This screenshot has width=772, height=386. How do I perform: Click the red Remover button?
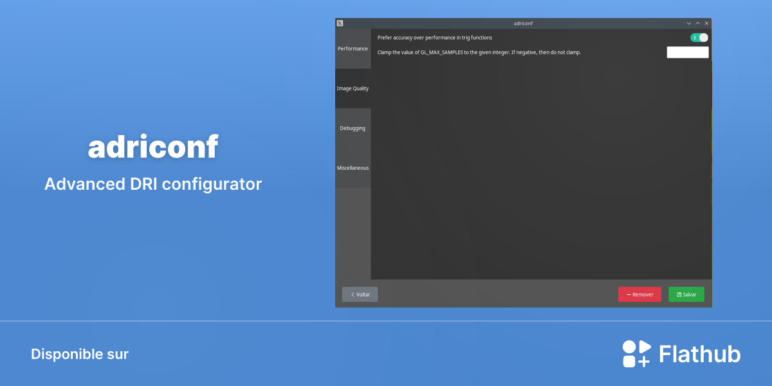[640, 294]
